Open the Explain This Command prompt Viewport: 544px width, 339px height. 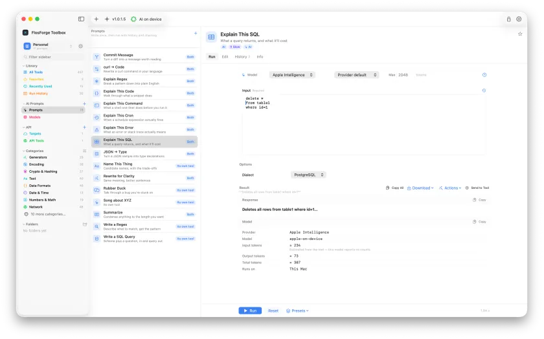click(144, 105)
